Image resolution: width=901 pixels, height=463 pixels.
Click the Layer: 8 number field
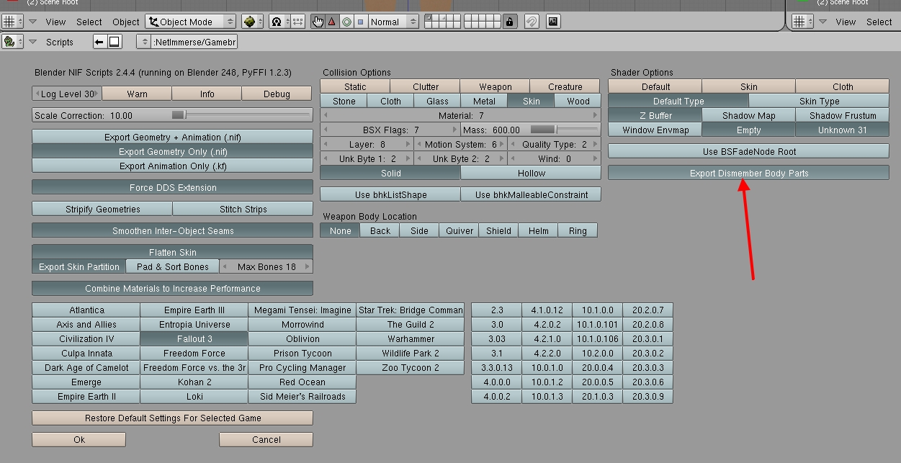coord(367,144)
